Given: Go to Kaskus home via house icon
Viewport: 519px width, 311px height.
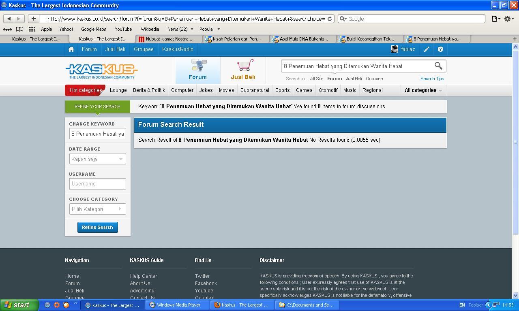Looking at the screenshot, I should pyautogui.click(x=71, y=49).
